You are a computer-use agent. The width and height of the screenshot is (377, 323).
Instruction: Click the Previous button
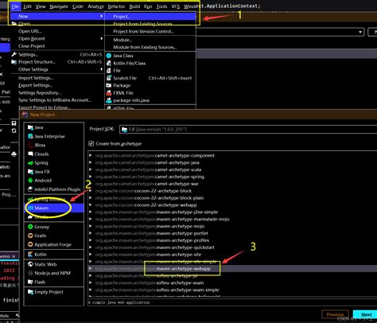pos(335,315)
